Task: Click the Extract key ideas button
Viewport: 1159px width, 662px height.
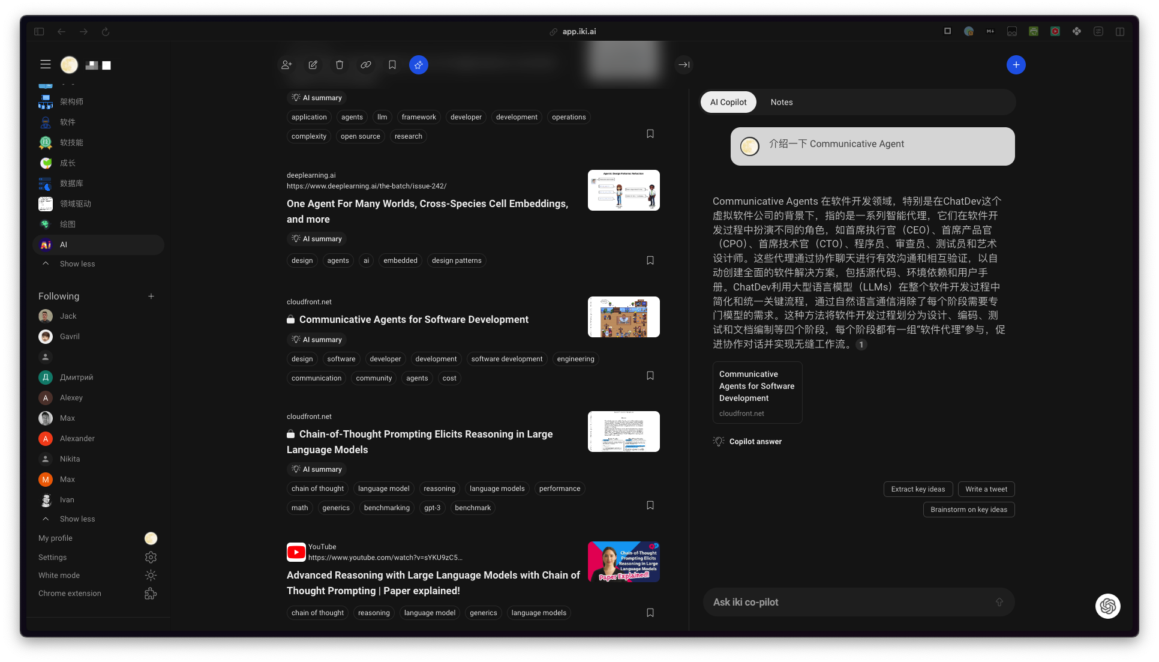Action: pyautogui.click(x=918, y=489)
